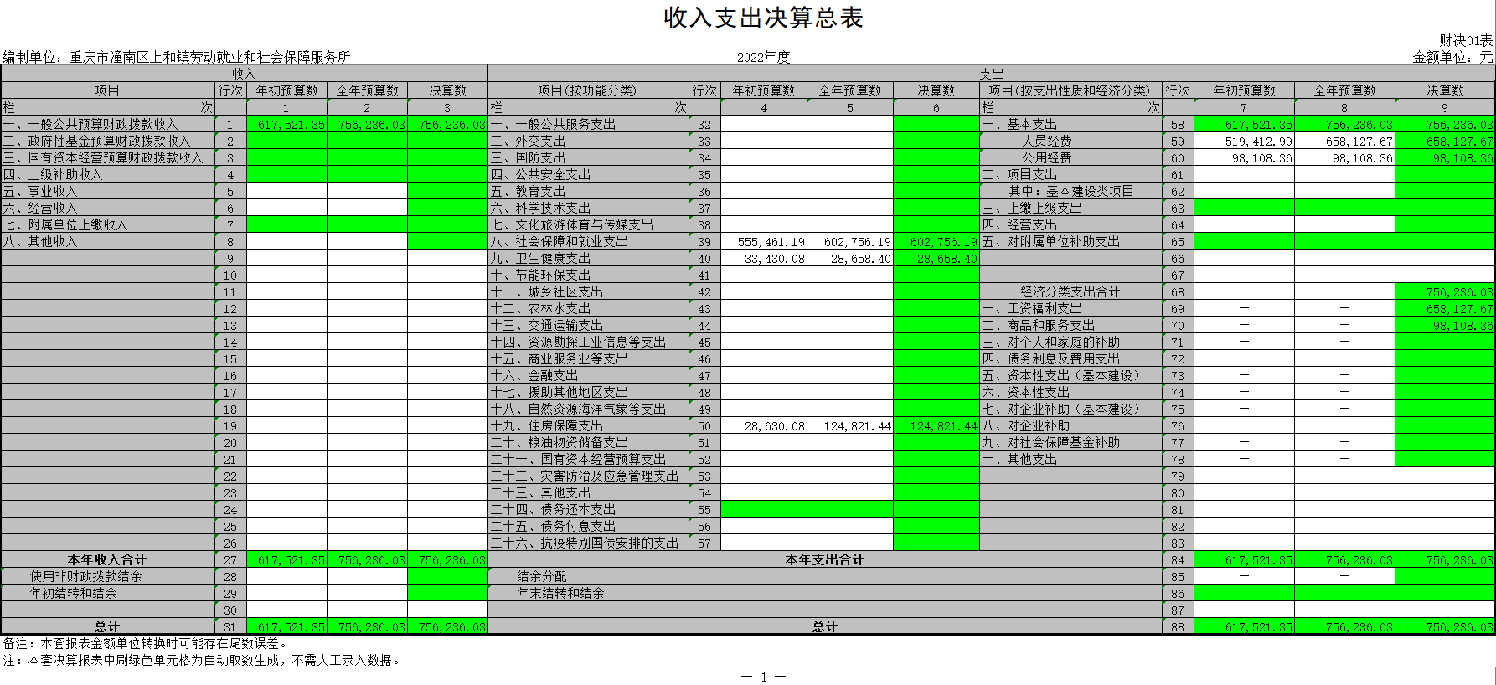The height and width of the screenshot is (685, 1496).
Task: Select the 收入 section header cell
Action: [x=244, y=74]
